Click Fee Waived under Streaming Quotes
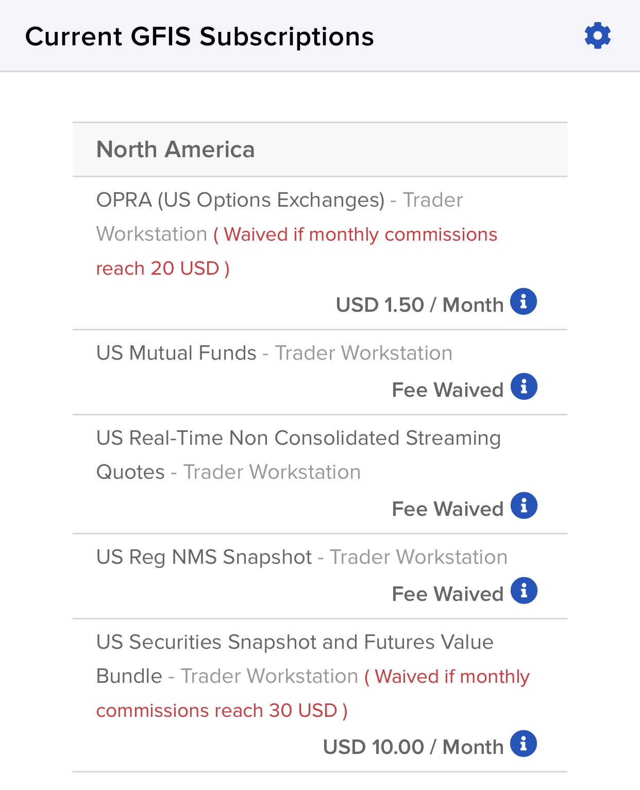The image size is (640, 790). coord(448,509)
